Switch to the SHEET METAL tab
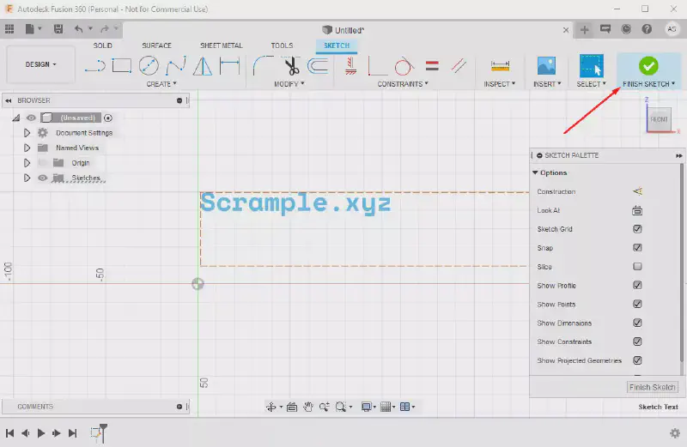The height and width of the screenshot is (447, 687). pyautogui.click(x=221, y=45)
